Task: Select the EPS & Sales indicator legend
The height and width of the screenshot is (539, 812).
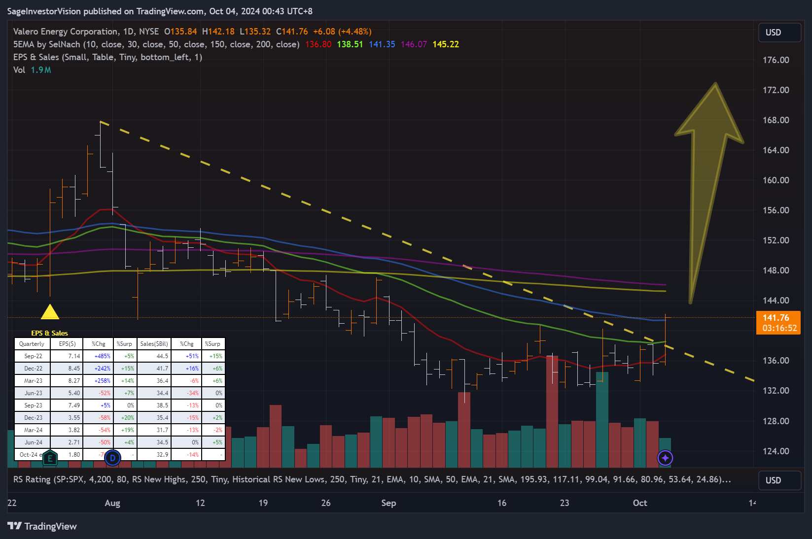Action: [107, 57]
